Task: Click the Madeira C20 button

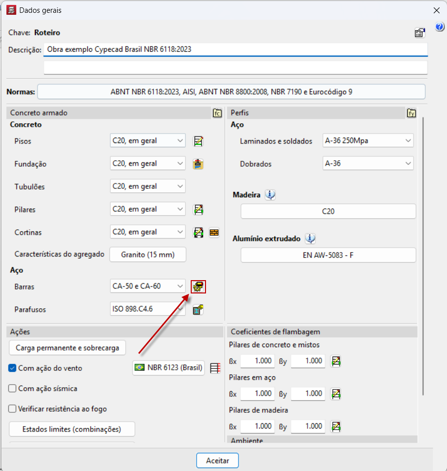Action: 328,212
